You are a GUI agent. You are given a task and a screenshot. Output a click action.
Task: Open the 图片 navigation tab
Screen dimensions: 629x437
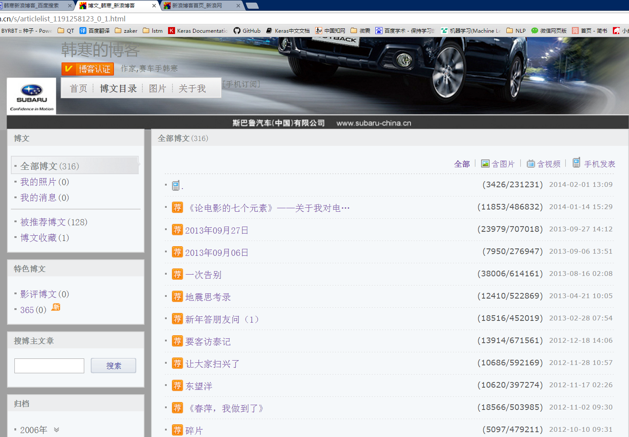[x=158, y=89]
